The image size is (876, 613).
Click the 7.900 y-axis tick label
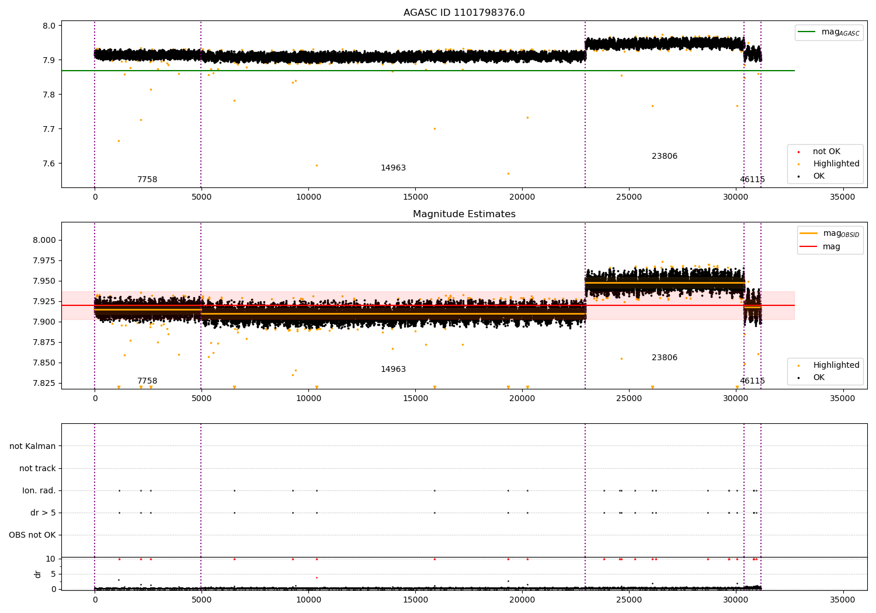click(44, 322)
